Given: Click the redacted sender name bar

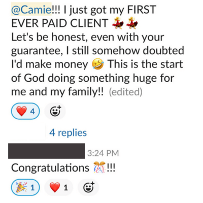Looking at the screenshot, I should [47, 151].
